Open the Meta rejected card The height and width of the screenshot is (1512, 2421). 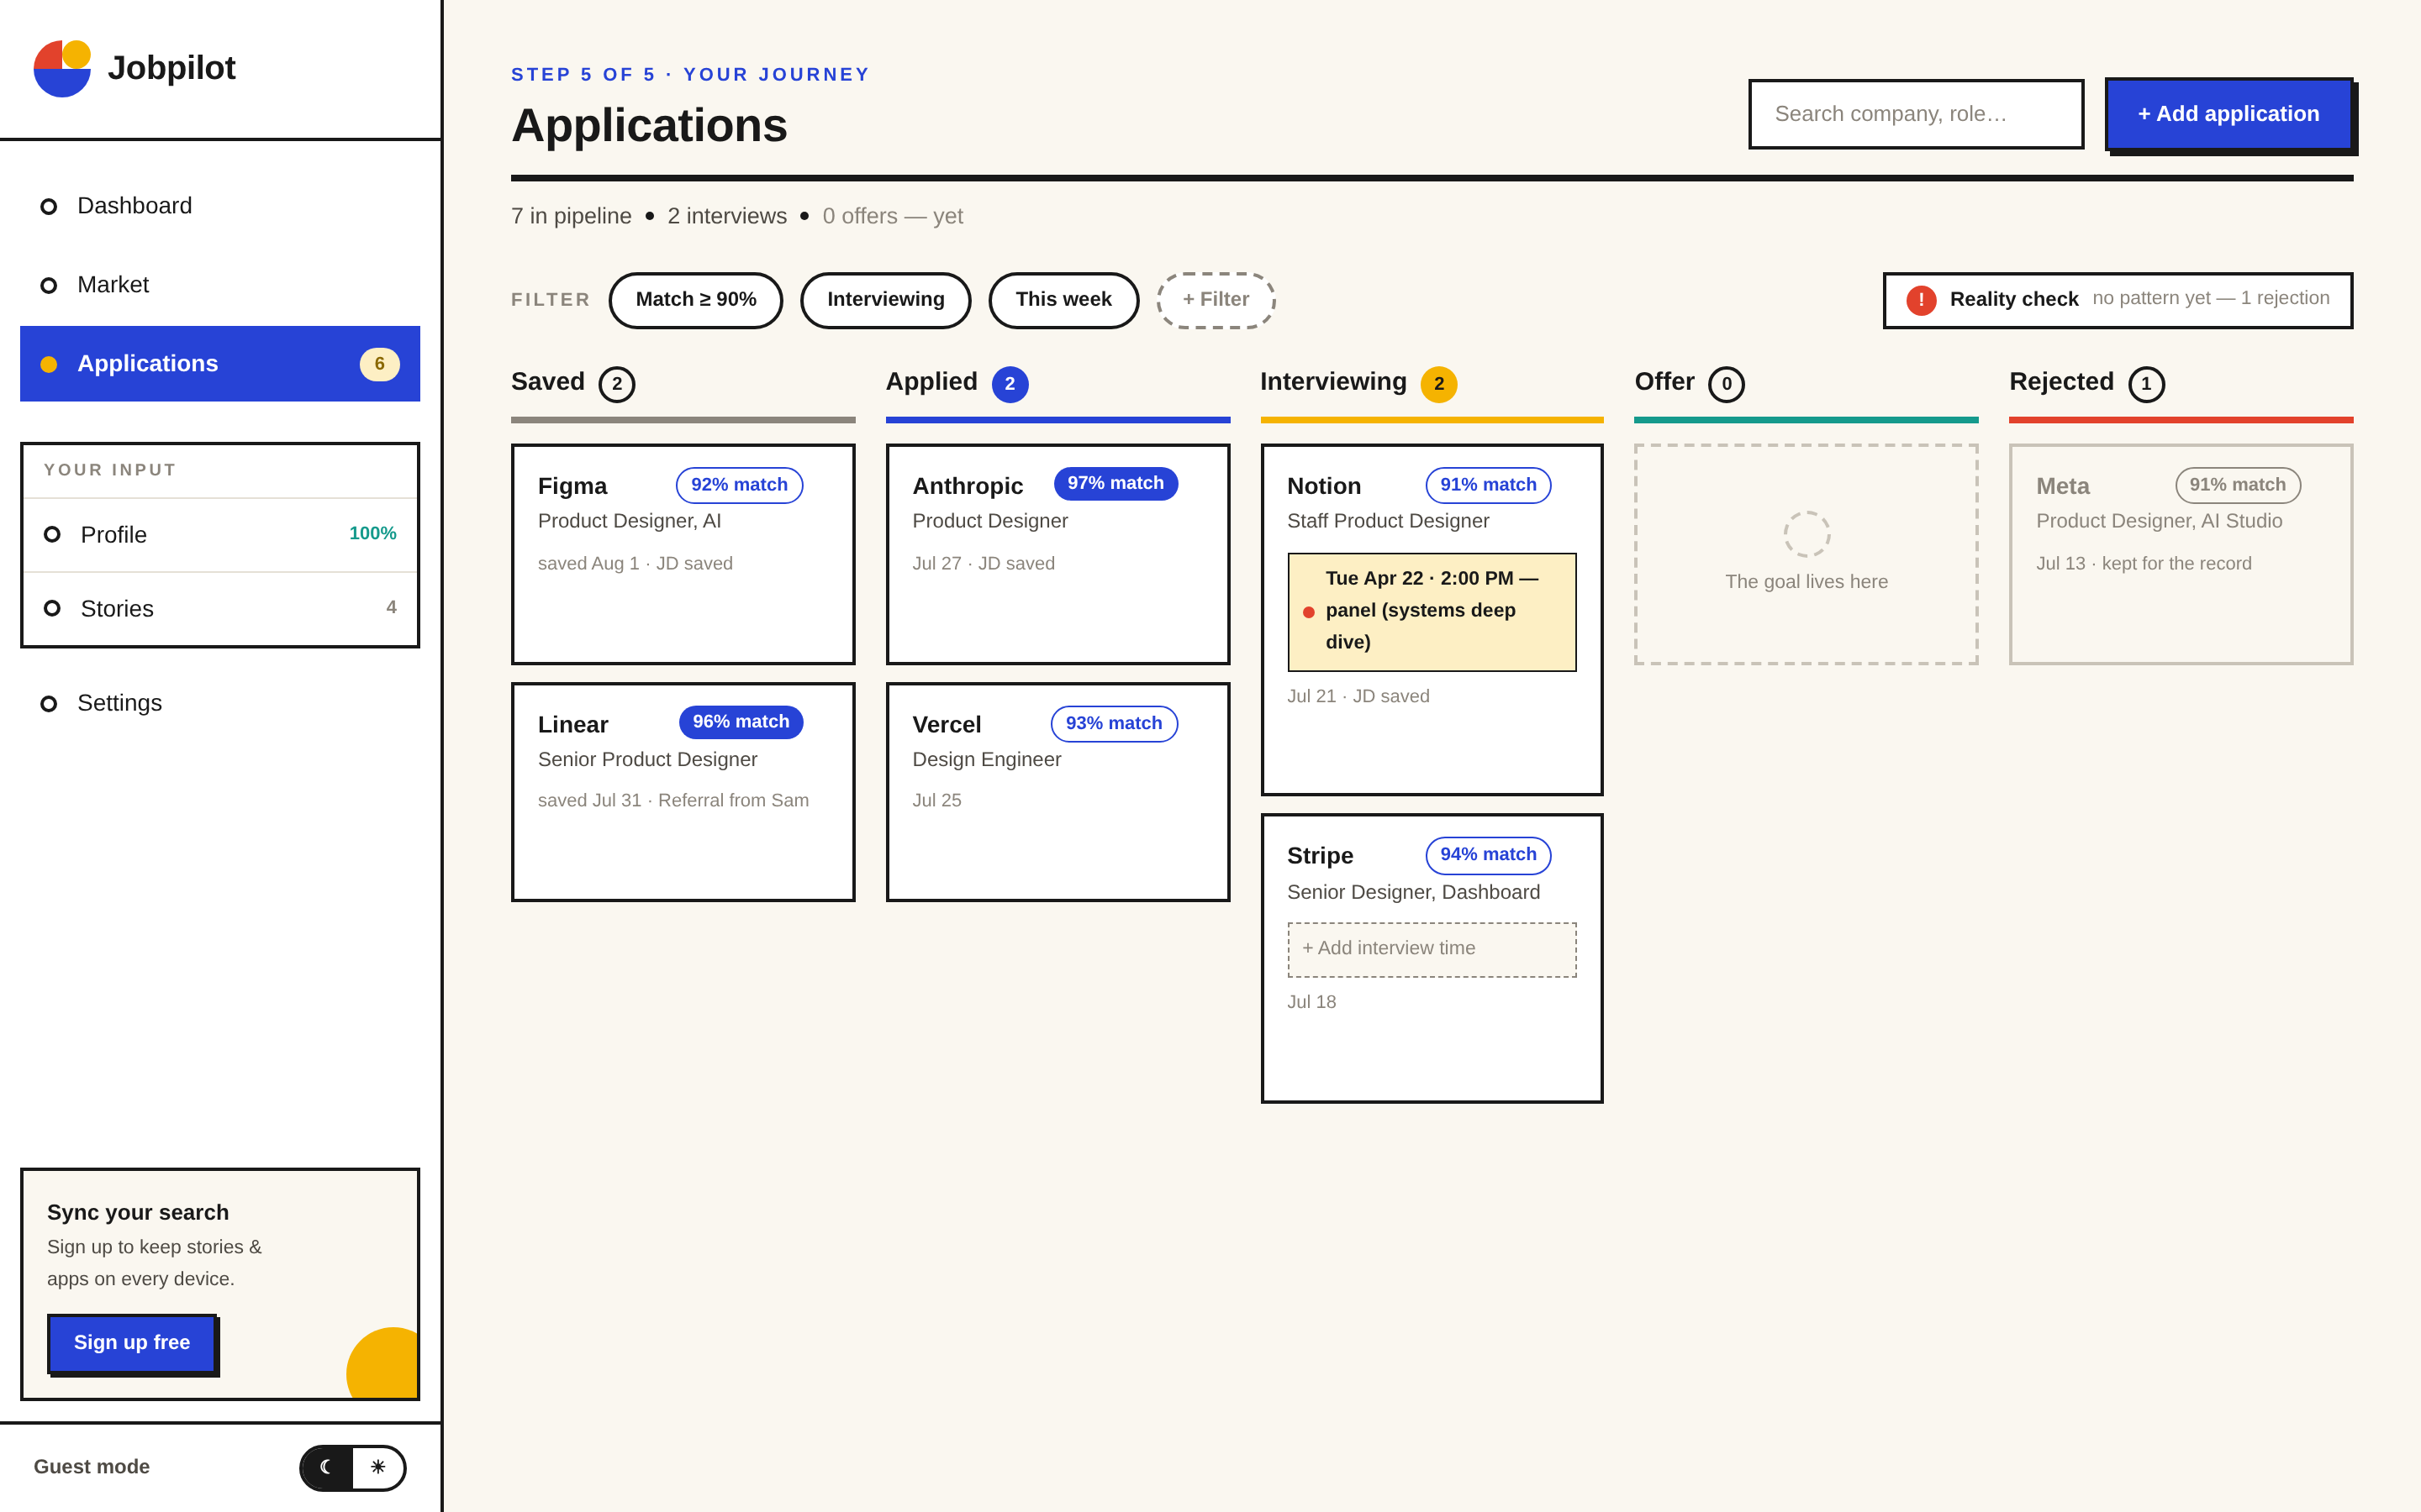click(x=2181, y=554)
